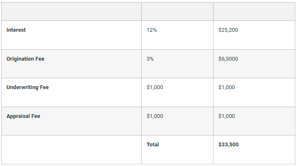Select the Origination Fee label
Image resolution: width=297 pixels, height=166 pixels.
click(25, 59)
